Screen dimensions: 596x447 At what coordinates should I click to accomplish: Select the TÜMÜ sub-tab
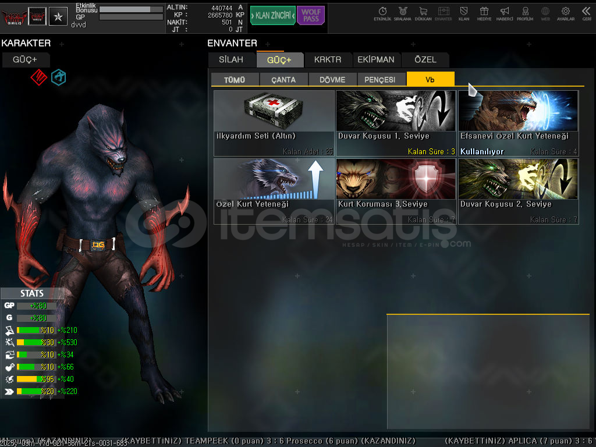click(235, 79)
